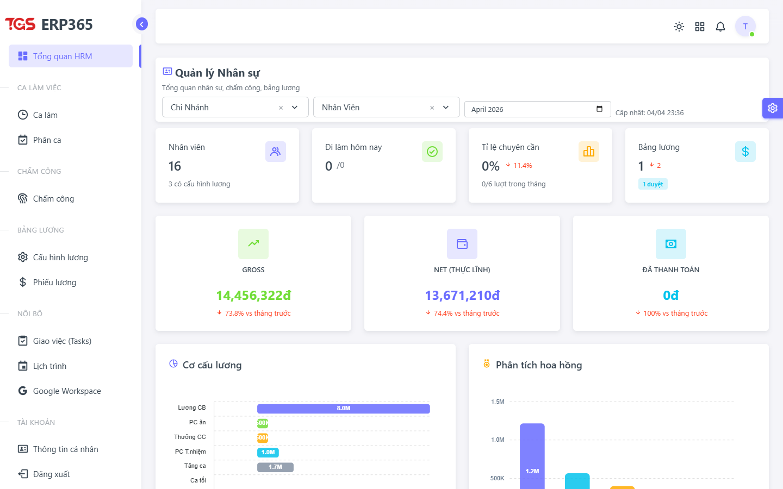
Task: Open the floating settings gear on right edge
Action: click(x=773, y=108)
